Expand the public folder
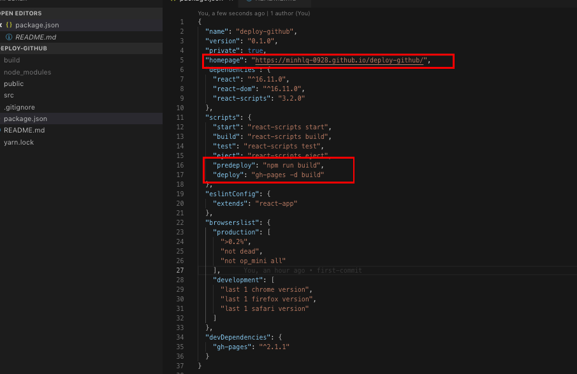Image resolution: width=577 pixels, height=374 pixels. pos(13,83)
